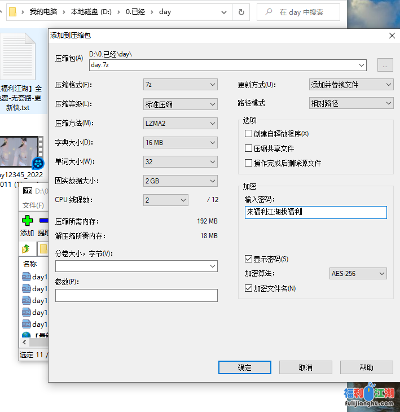Expand the 压缩等级 (compression level) dropdown

[x=181, y=104]
